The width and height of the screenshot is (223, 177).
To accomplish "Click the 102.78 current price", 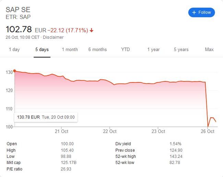I will pyautogui.click(x=19, y=29).
